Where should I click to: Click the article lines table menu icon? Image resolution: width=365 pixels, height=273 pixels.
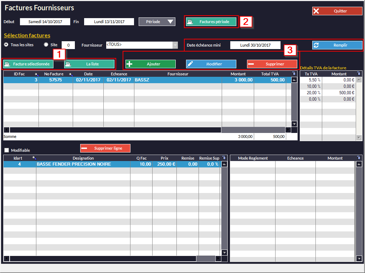[x=224, y=158]
